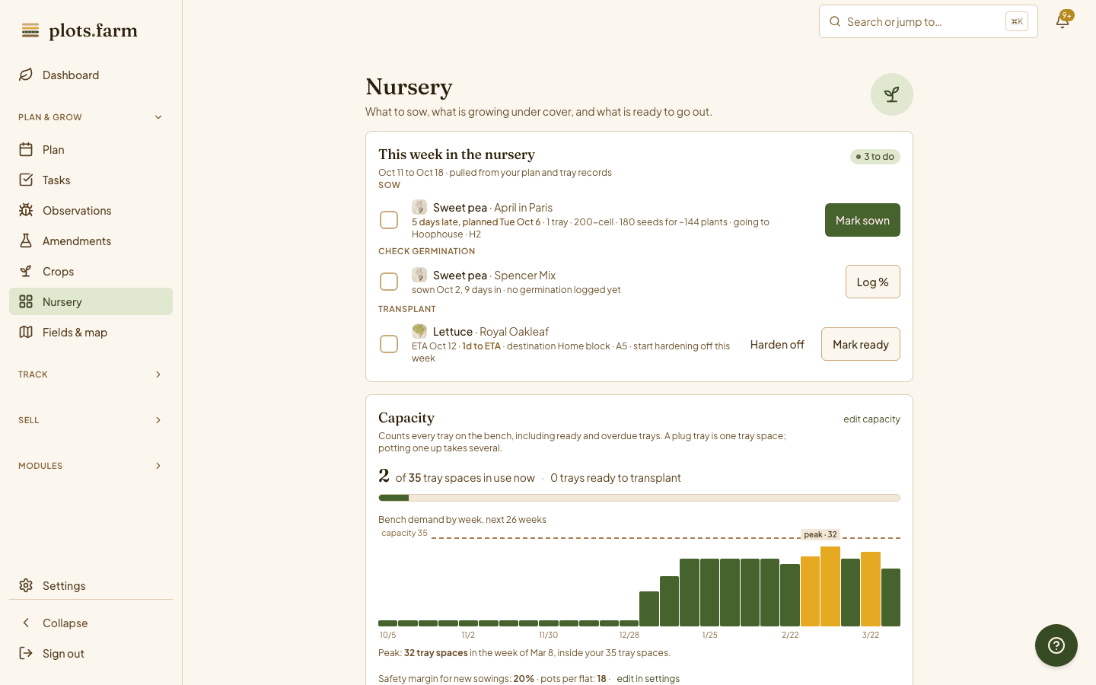Click the tray spaces usage progress bar
1096x685 pixels.
[639, 498]
